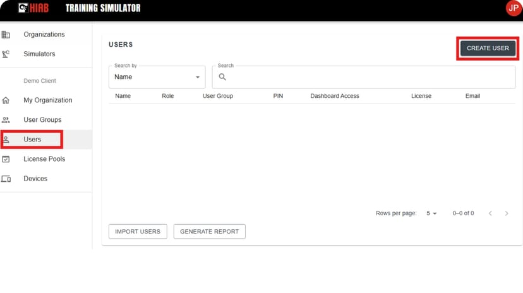Click the Users person icon
Image resolution: width=523 pixels, height=293 pixels.
pos(6,140)
